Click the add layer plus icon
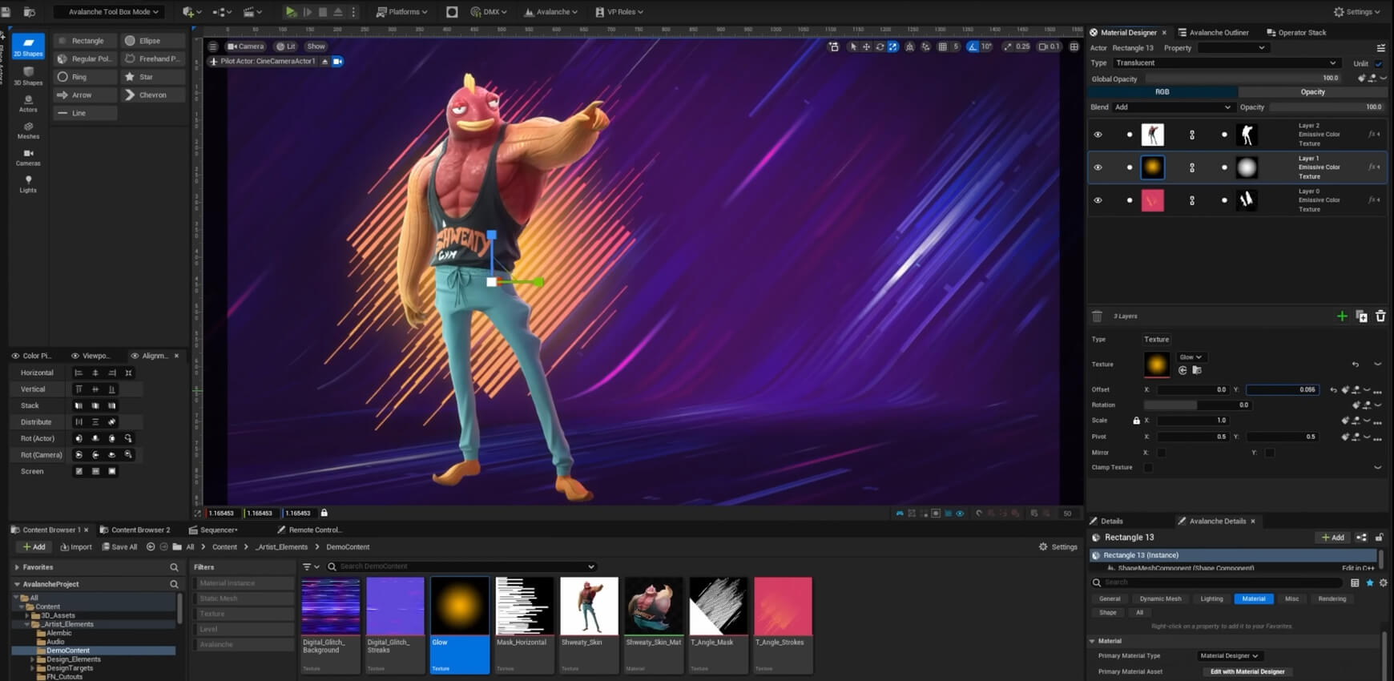The height and width of the screenshot is (681, 1394). (x=1342, y=316)
